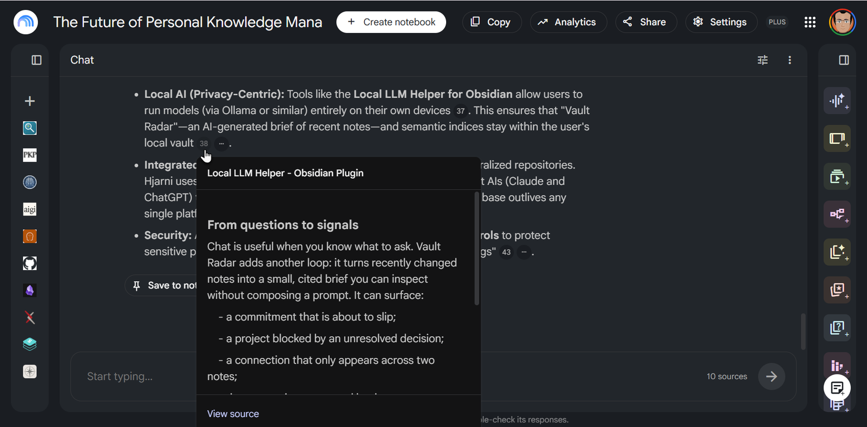
Task: Click the heading From questions to signals
Action: (283, 225)
